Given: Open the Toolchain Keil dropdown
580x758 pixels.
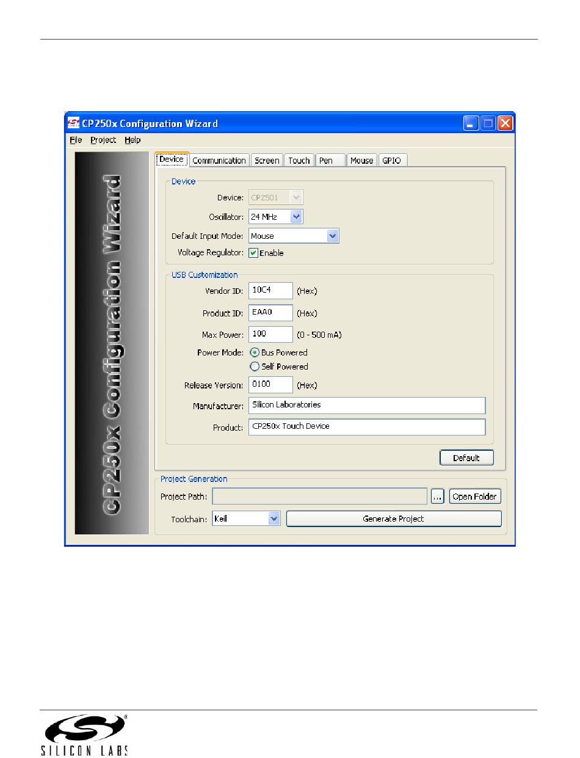Looking at the screenshot, I should coord(246,519).
